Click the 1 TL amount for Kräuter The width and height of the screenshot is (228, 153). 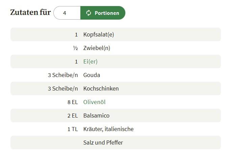pyautogui.click(x=73, y=129)
